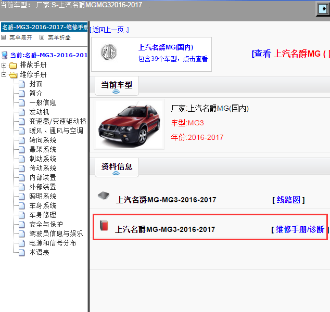The image size is (330, 312).
Task: Click the page icon next to 简介
Action: coord(21,94)
